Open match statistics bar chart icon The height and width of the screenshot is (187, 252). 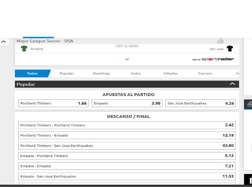(220, 41)
